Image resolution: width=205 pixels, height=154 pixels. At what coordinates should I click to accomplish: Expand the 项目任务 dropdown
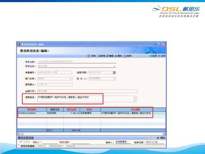(114, 66)
